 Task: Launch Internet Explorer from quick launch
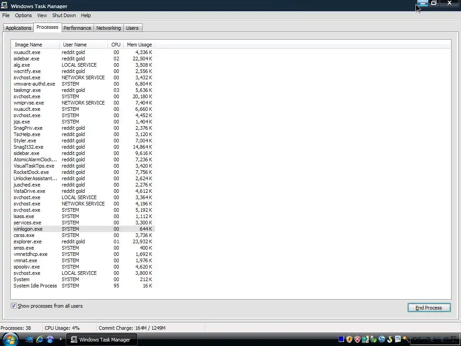click(40, 339)
